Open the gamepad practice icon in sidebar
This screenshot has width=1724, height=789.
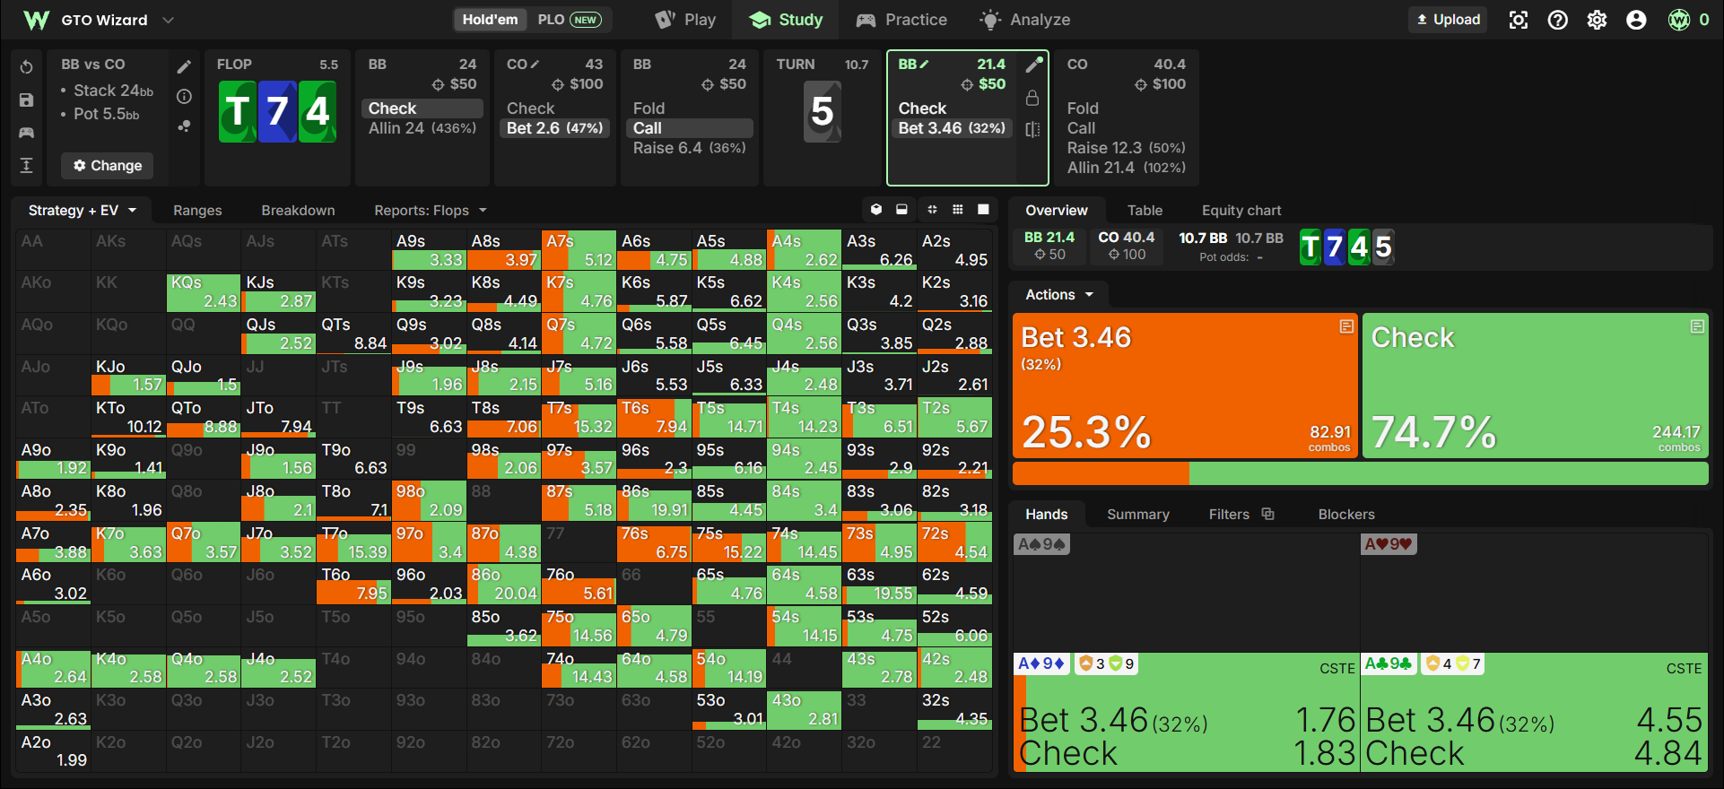coord(26,133)
